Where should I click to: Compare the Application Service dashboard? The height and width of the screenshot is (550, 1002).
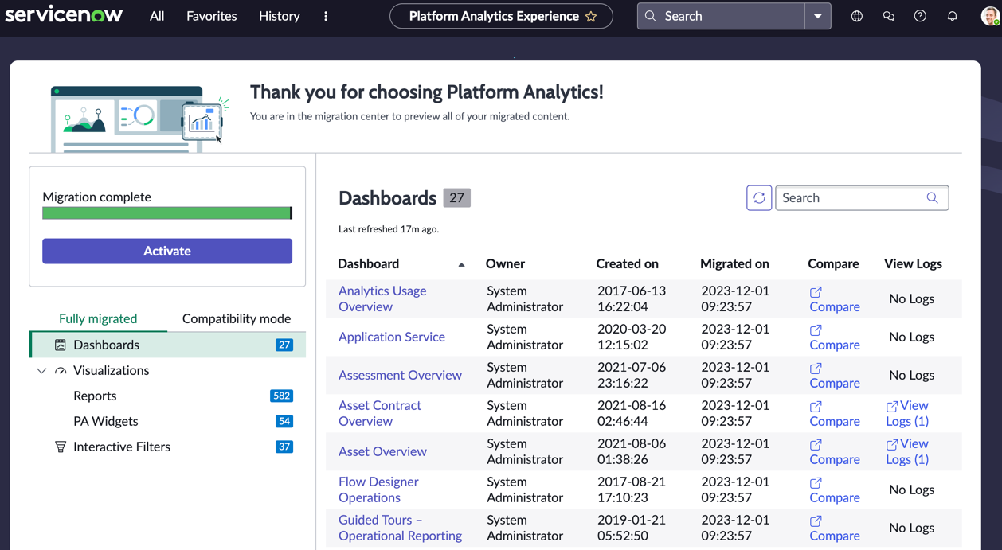834,337
